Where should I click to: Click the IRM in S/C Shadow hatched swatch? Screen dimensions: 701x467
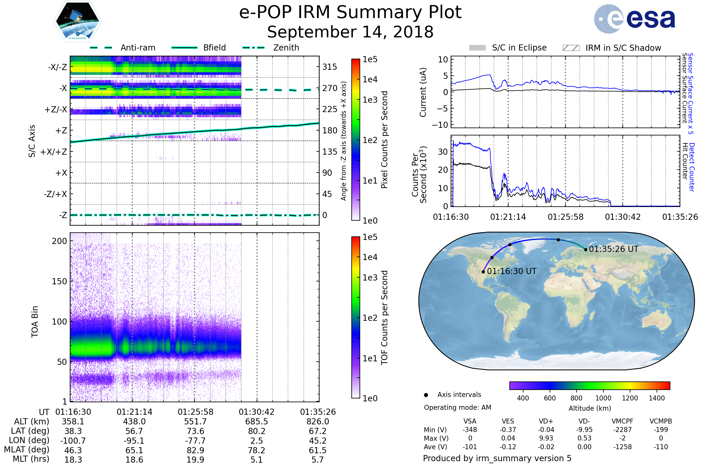click(x=571, y=48)
